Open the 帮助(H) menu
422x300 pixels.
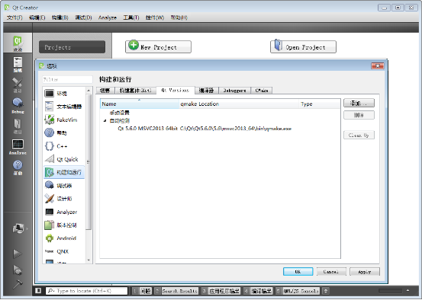tap(179, 18)
